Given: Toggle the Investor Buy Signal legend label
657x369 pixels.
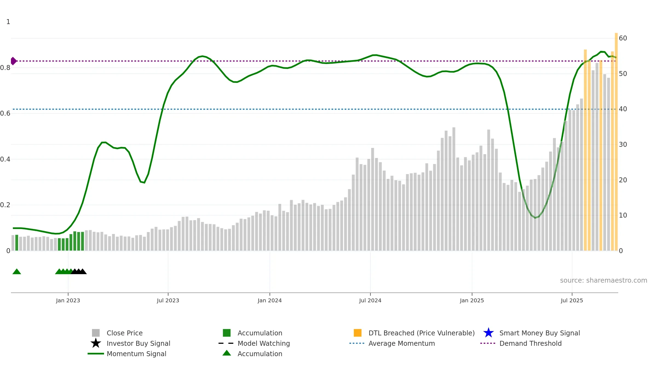Looking at the screenshot, I should (139, 343).
